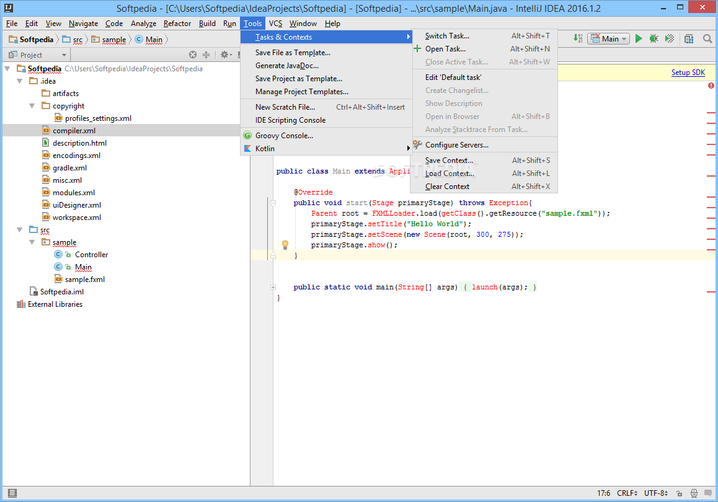Viewport: 718px width, 502px height.
Task: Click the Make Project binary arrow icon
Action: coord(578,39)
